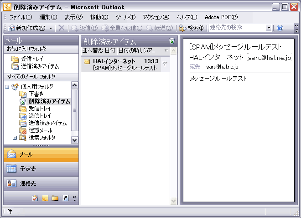This screenshot has height=218, width=301.
Task: Click the navigation pane splitter grip
Action: point(41,146)
